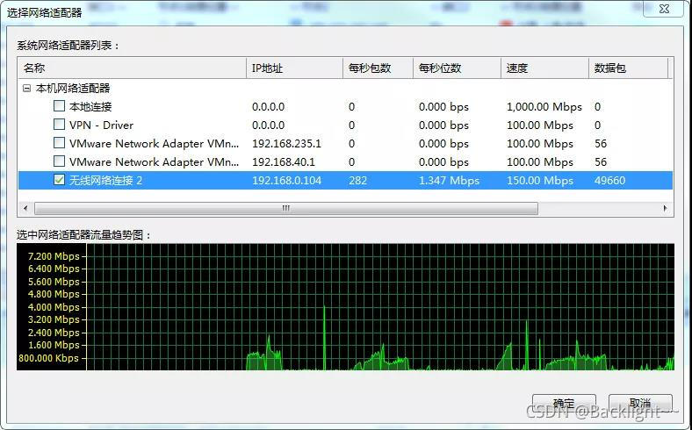Collapse the 本机网络适配器 tree node
Image resolution: width=692 pixels, height=430 pixels.
[x=27, y=89]
